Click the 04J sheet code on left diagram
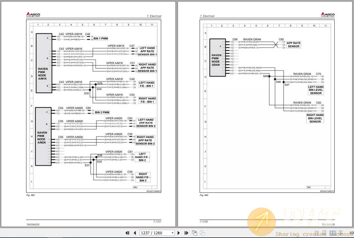Viewport: 354px width, 238px height. pos(135,187)
